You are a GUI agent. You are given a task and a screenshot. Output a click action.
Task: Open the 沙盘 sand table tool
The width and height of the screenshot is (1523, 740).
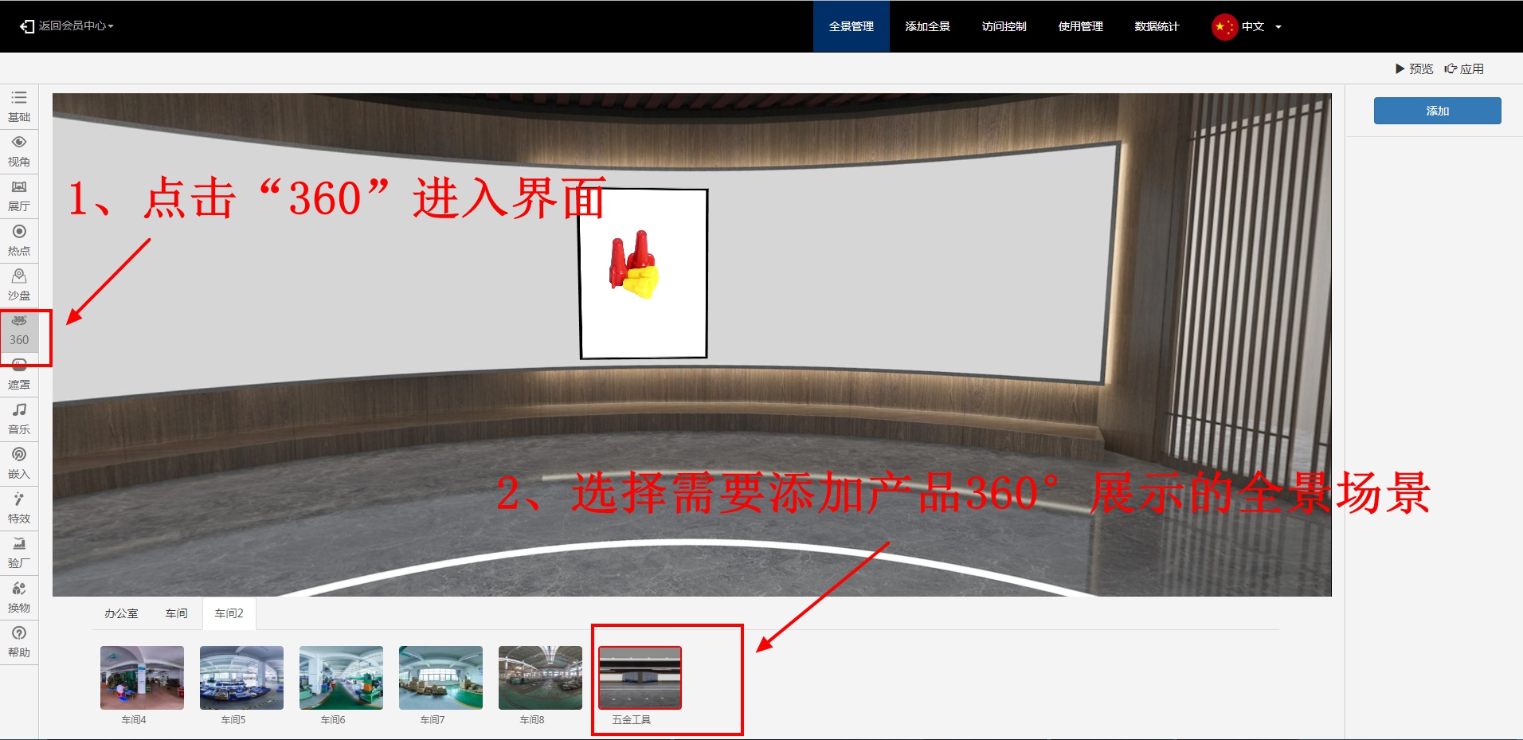19,284
